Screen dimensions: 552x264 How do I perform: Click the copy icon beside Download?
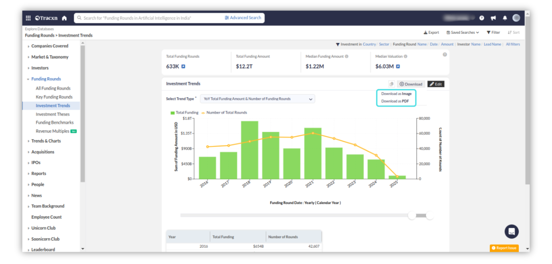[x=391, y=84]
